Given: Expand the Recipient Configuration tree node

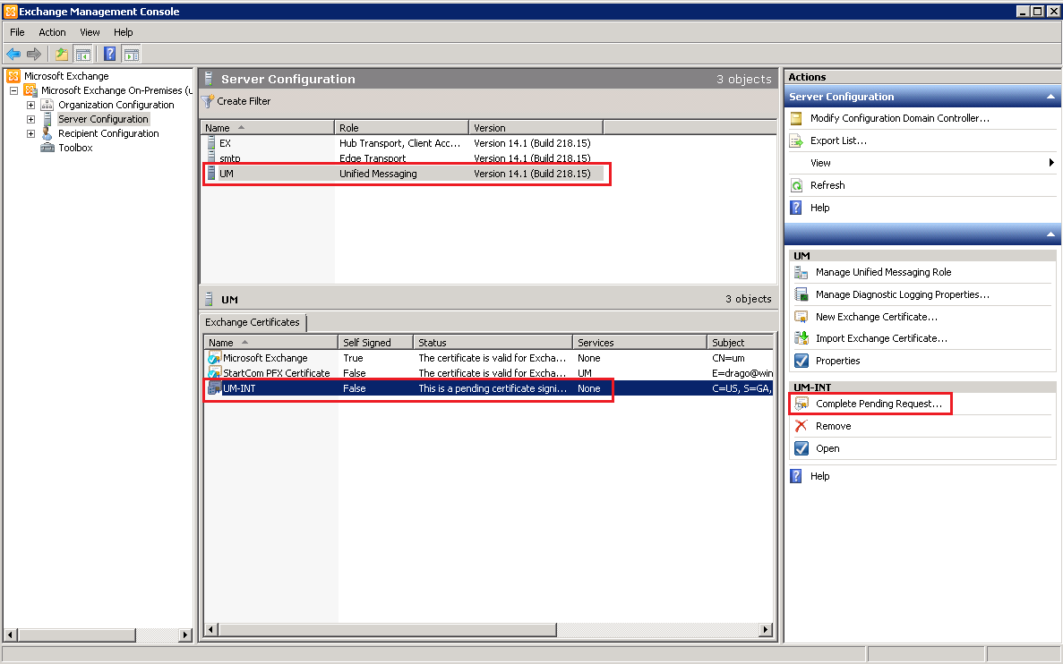Looking at the screenshot, I should click(x=30, y=133).
